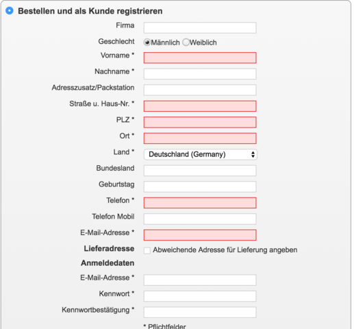Focus the Vorname required field

[200, 58]
